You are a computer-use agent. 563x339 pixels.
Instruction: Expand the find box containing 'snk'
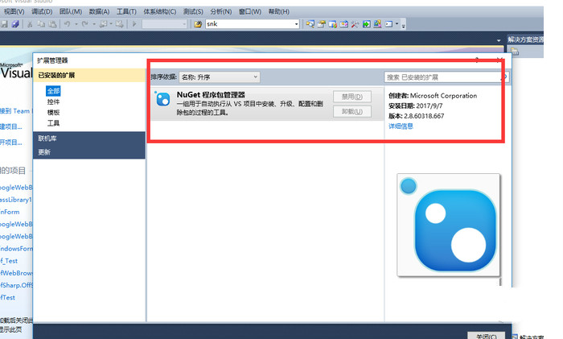(296, 24)
